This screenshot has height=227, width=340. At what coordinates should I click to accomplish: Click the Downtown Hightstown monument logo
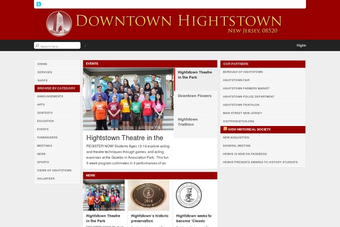pyautogui.click(x=59, y=23)
